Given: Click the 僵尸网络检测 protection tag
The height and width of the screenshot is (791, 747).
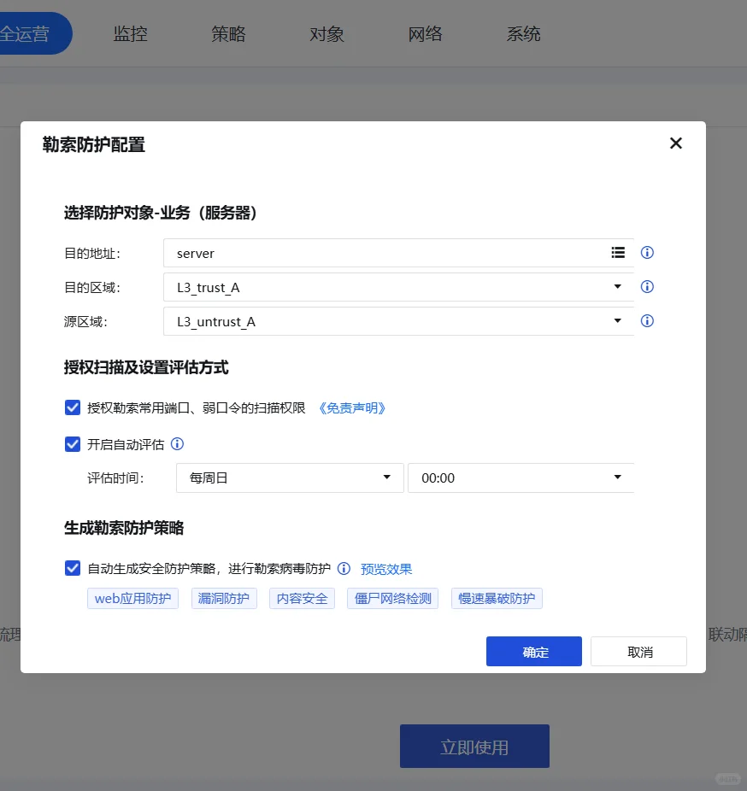Looking at the screenshot, I should coord(392,598).
